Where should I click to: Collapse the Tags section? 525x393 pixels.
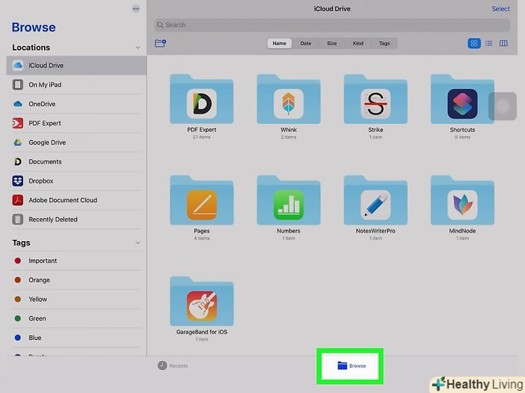point(138,243)
